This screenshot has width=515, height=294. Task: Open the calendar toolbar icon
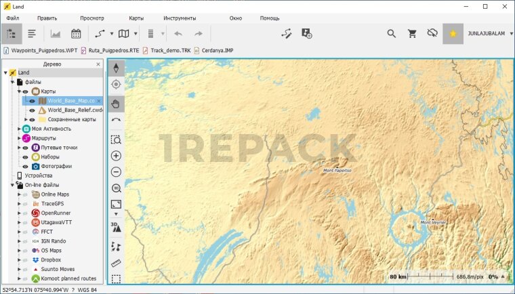[x=76, y=33]
